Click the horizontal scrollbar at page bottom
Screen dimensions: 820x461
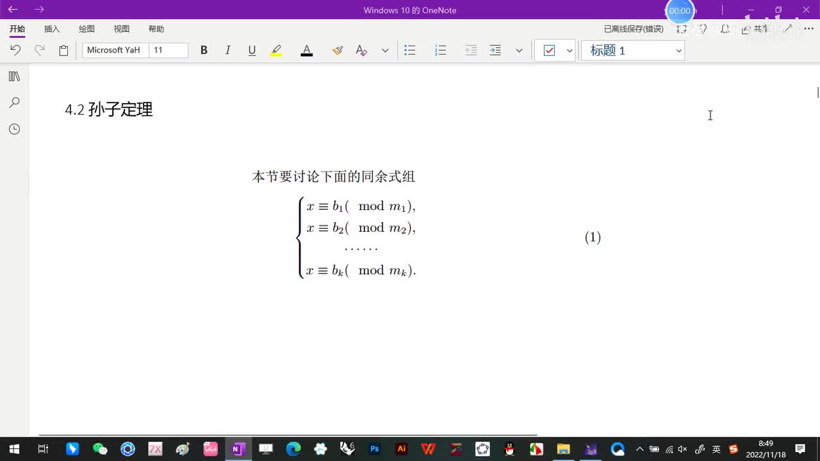[x=288, y=435]
